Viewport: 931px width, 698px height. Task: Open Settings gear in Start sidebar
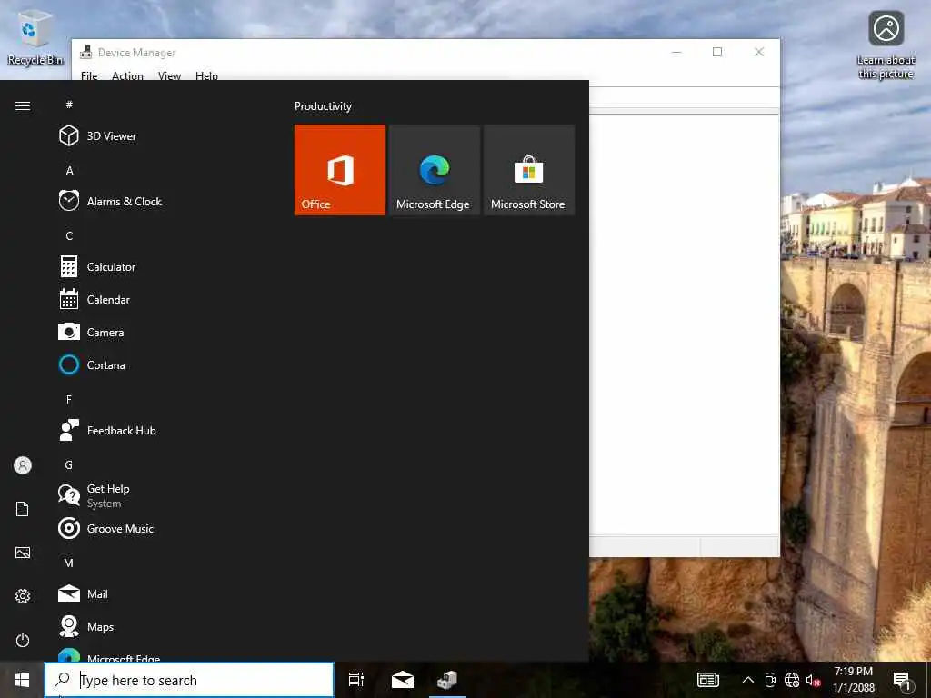[23, 596]
